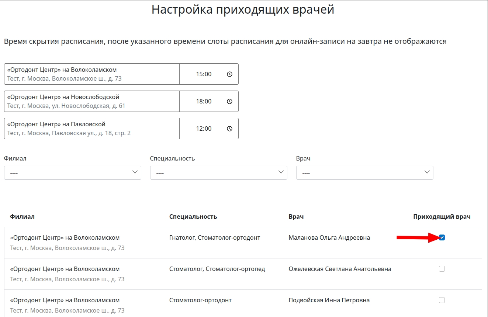Click the Стоматолог-ортодонт specialty in Подвойская row
Viewport: 488px width, 317px height.
point(200,300)
